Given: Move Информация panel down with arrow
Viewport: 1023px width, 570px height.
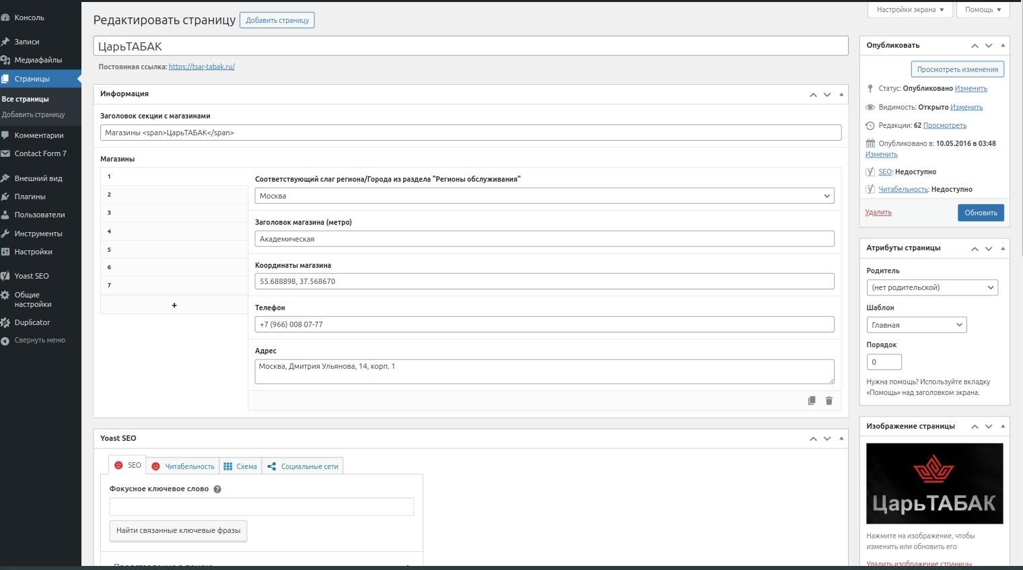Looking at the screenshot, I should tap(827, 94).
